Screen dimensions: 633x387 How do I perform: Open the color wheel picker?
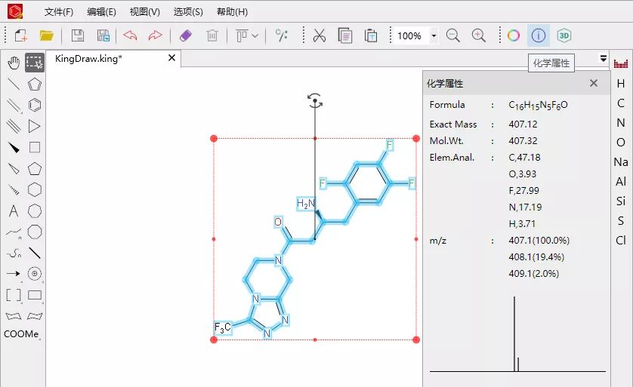tap(513, 35)
